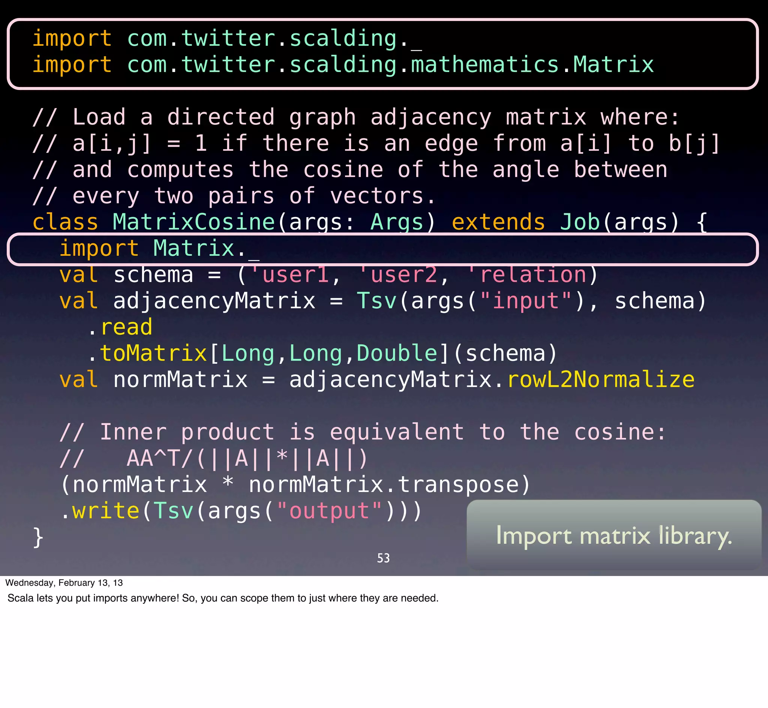Click the "input" string literal
The image size is (768, 708).
[525, 301]
